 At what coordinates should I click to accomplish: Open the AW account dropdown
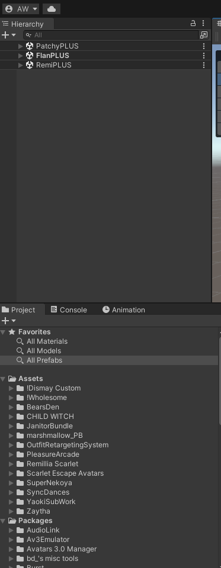pyautogui.click(x=20, y=9)
